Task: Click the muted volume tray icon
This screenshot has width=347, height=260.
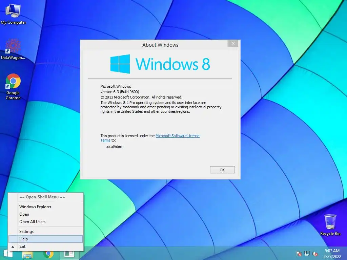Action: click(x=315, y=254)
